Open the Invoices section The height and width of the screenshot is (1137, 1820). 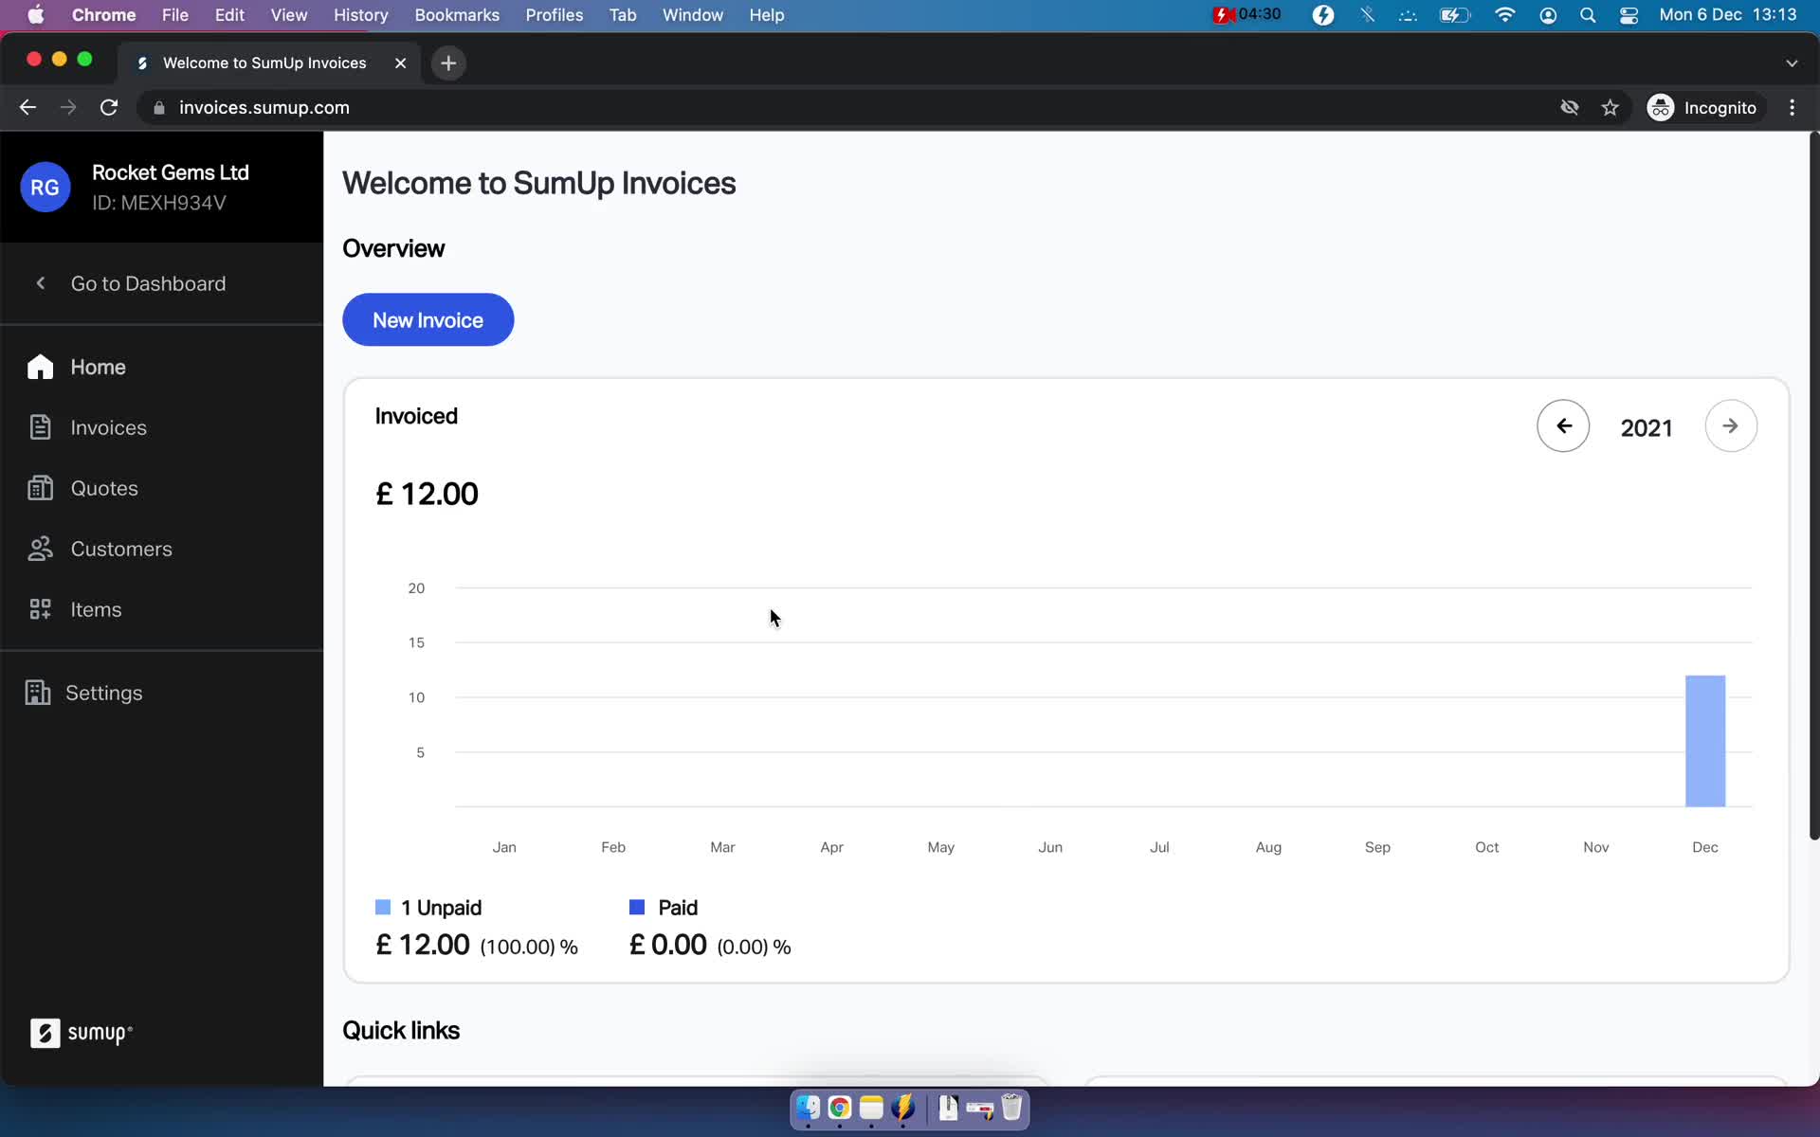click(x=109, y=427)
